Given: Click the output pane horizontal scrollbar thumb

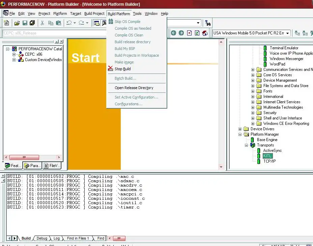Looking at the screenshot, I should click(119, 238).
